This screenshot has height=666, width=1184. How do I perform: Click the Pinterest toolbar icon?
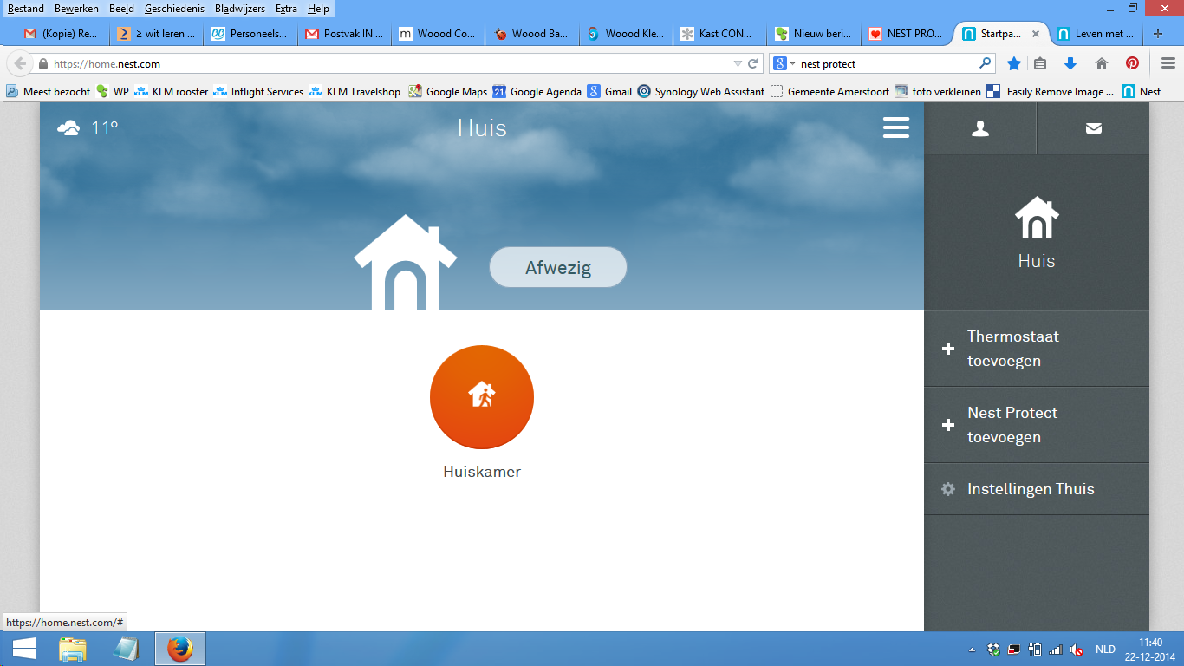[1132, 63]
